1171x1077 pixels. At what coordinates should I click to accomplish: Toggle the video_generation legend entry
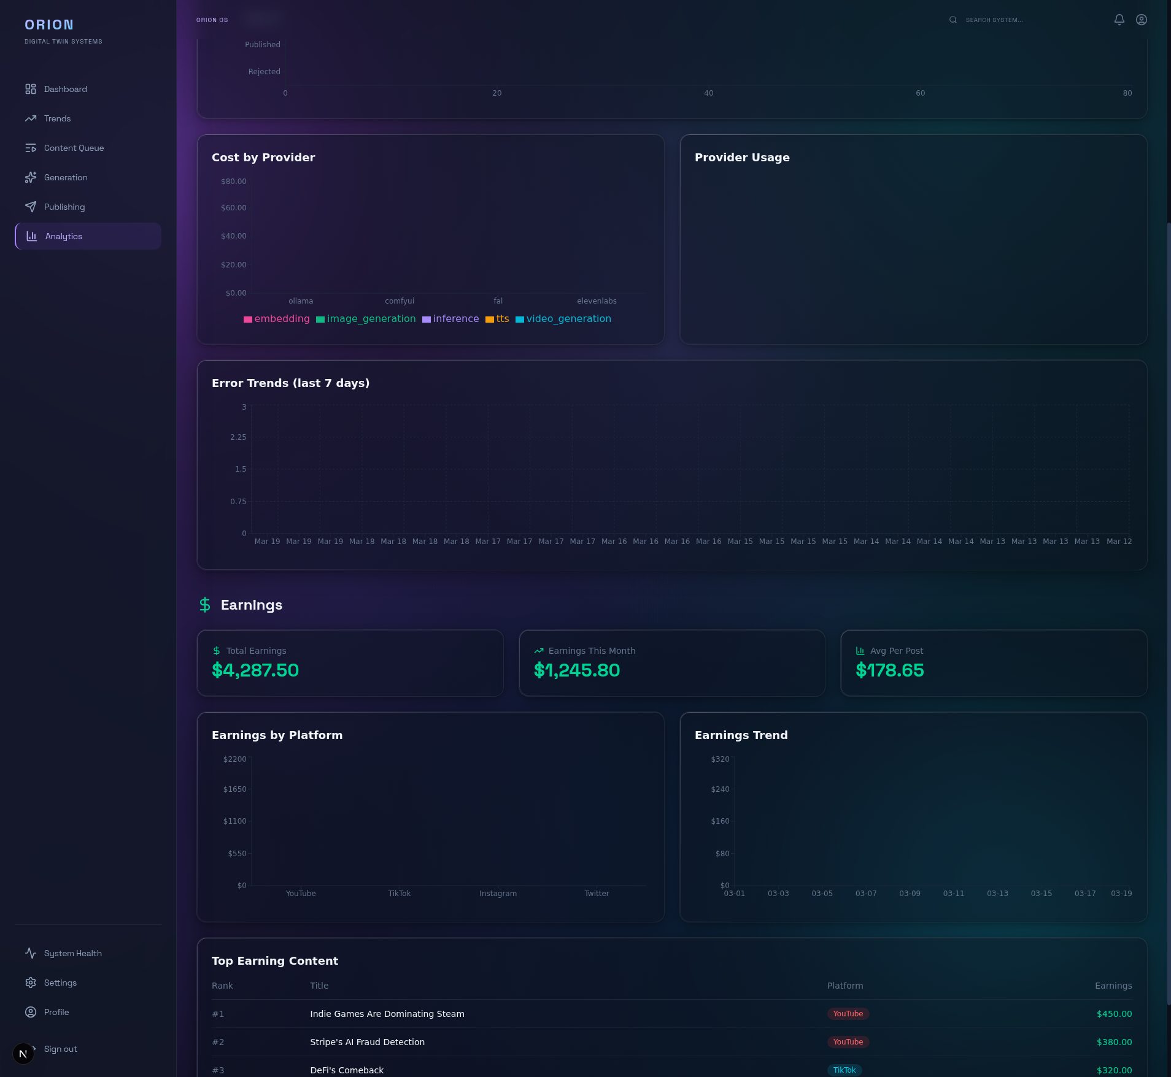563,319
